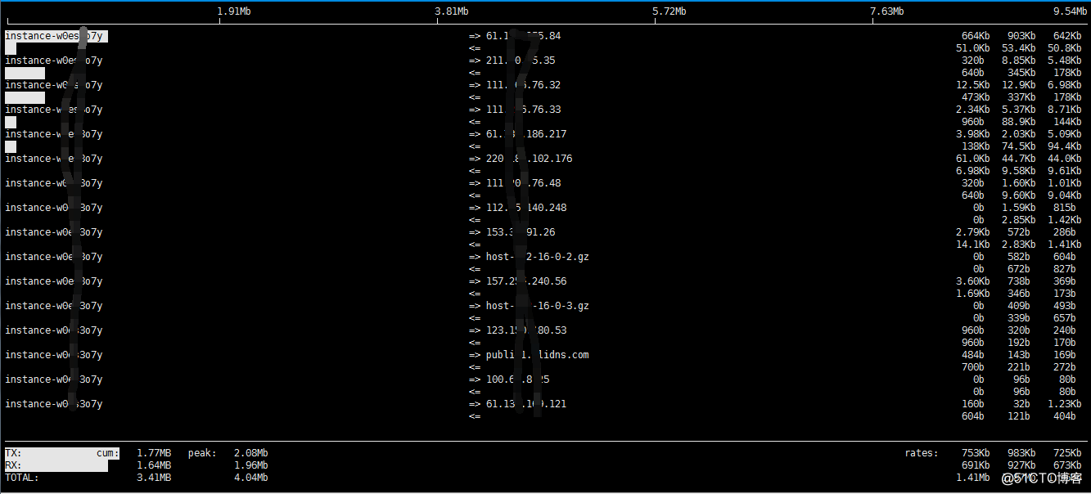Click the cum: label

point(108,453)
